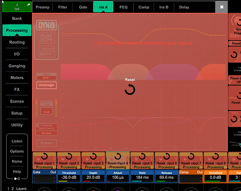Viewport: 241px width, 191px height.
Task: Click the pencil edit icon on channel 4
Action: coord(28,5)
